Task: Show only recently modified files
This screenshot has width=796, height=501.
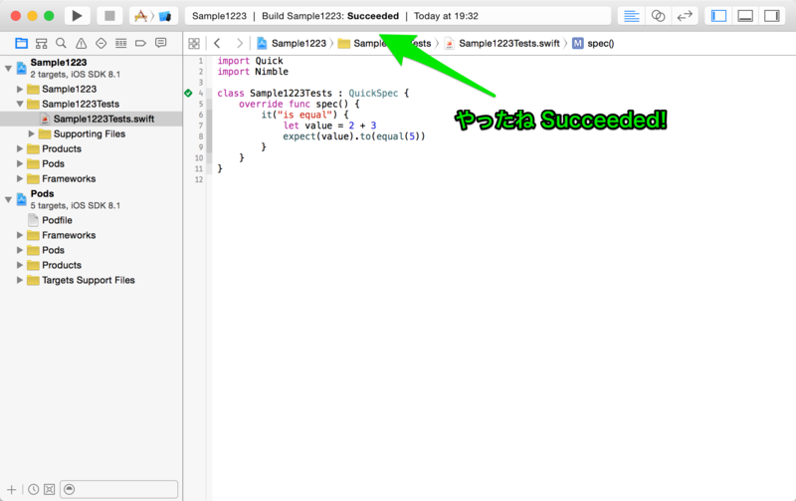Action: pyautogui.click(x=34, y=490)
